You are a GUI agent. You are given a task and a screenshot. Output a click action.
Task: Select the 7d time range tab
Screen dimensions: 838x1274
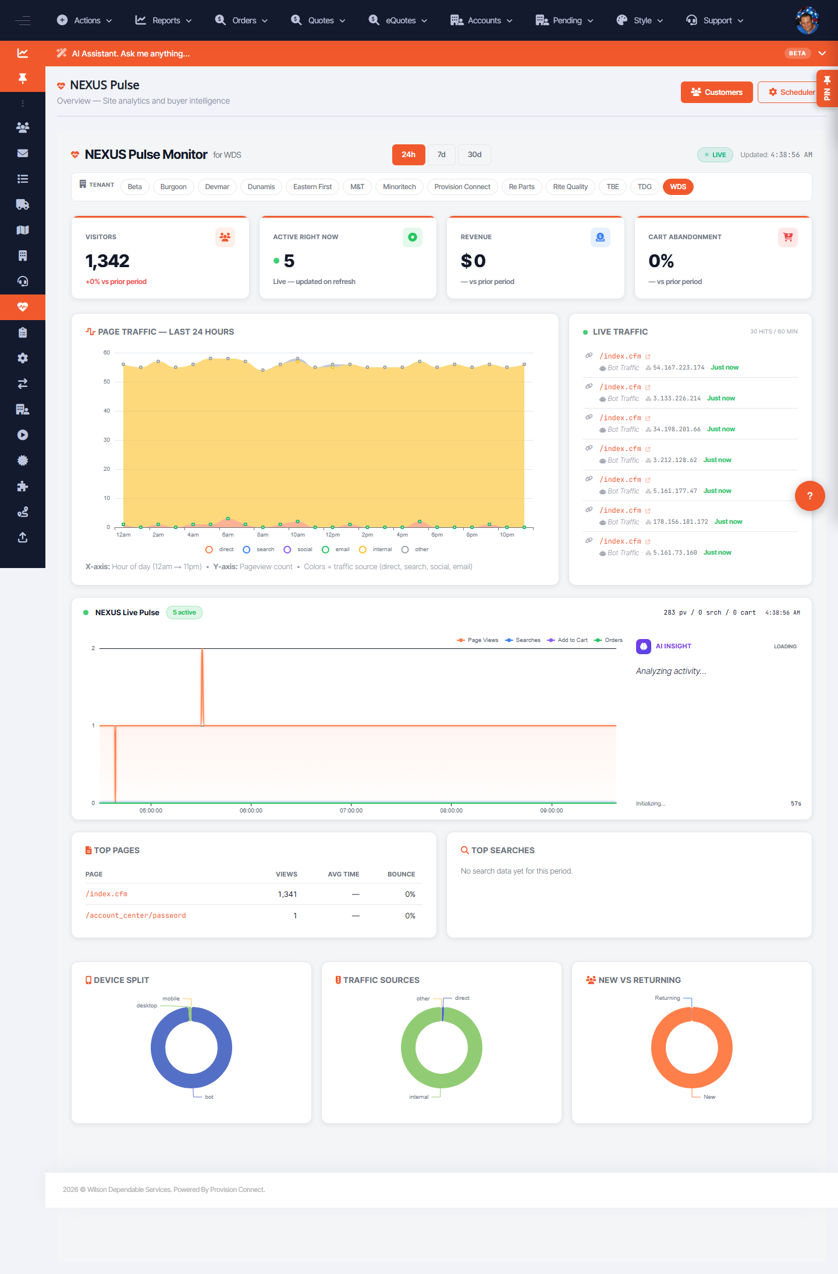tap(442, 155)
